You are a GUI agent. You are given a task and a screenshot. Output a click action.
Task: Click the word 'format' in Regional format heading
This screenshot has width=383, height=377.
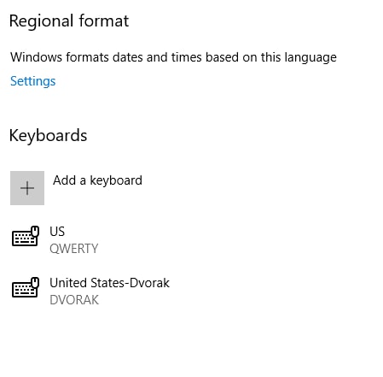(x=104, y=21)
